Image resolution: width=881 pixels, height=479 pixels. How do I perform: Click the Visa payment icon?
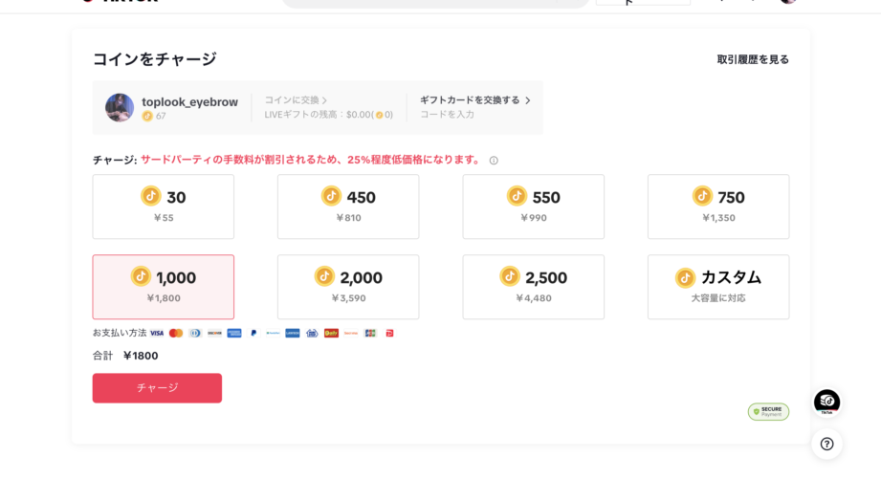point(157,333)
